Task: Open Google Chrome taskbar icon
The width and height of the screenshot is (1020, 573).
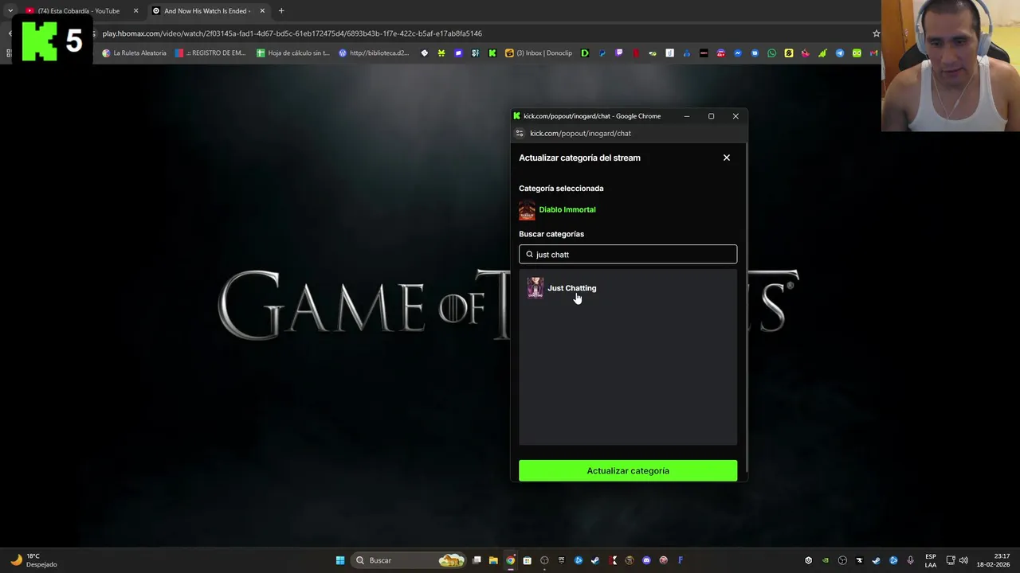Action: click(510, 560)
